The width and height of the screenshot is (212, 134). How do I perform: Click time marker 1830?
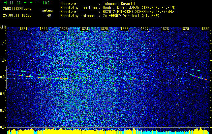(x=206, y=29)
